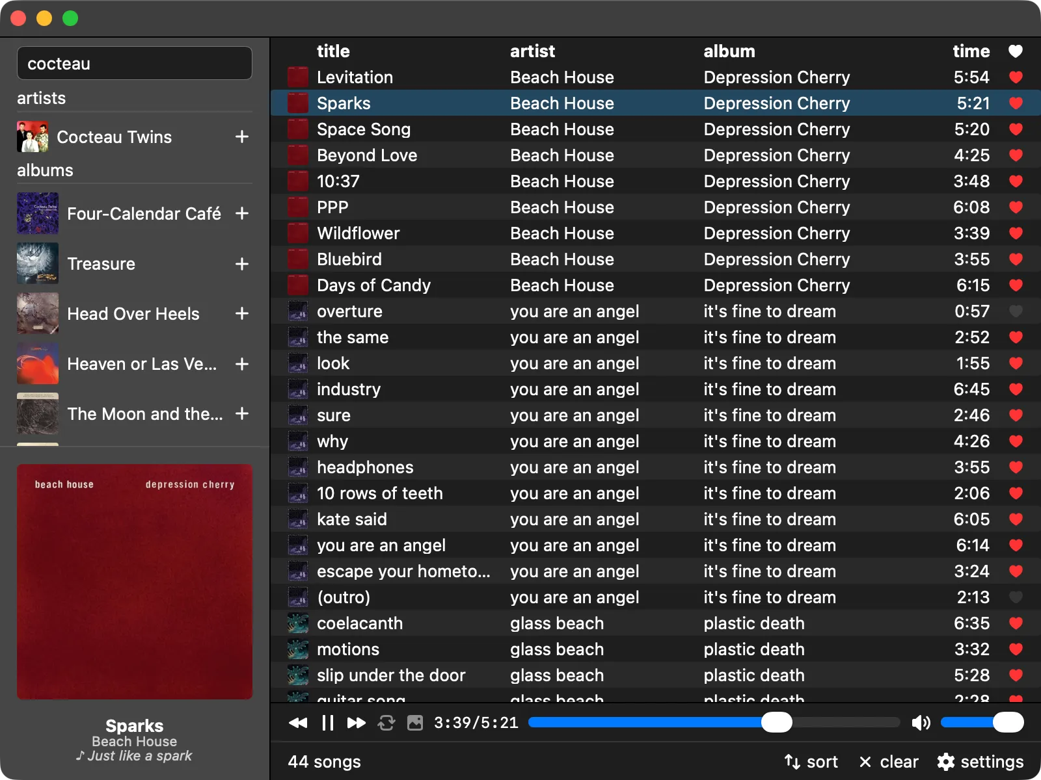The height and width of the screenshot is (780, 1041).
Task: Like the overture song with heart icon
Action: (x=1016, y=311)
